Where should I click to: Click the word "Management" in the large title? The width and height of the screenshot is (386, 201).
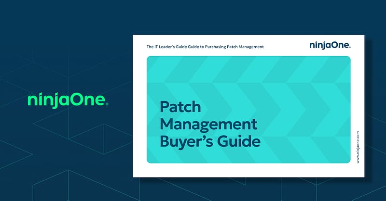point(208,124)
